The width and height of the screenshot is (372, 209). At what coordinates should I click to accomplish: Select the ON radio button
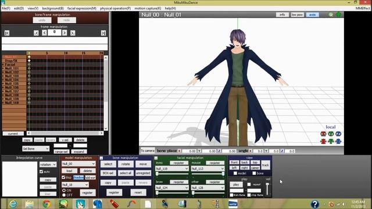pos(64,190)
